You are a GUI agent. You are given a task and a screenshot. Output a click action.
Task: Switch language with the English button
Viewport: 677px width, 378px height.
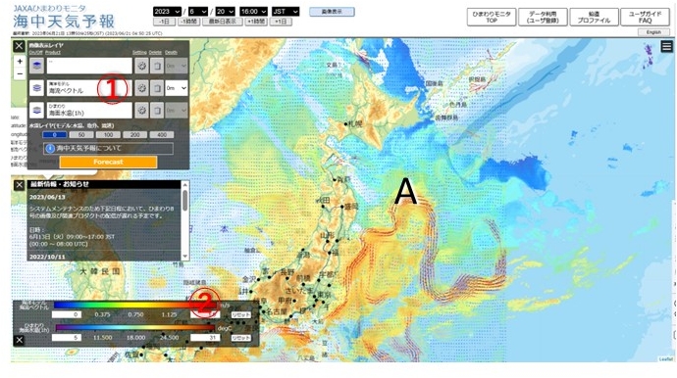tap(653, 32)
